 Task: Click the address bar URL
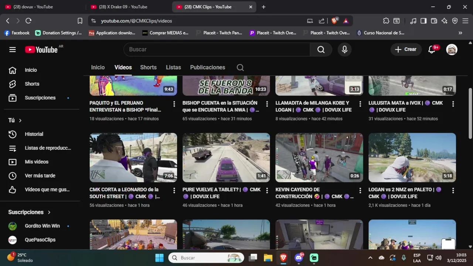point(136,21)
